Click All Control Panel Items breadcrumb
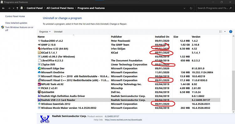This screenshot has width=235, height=124. click(x=60, y=8)
